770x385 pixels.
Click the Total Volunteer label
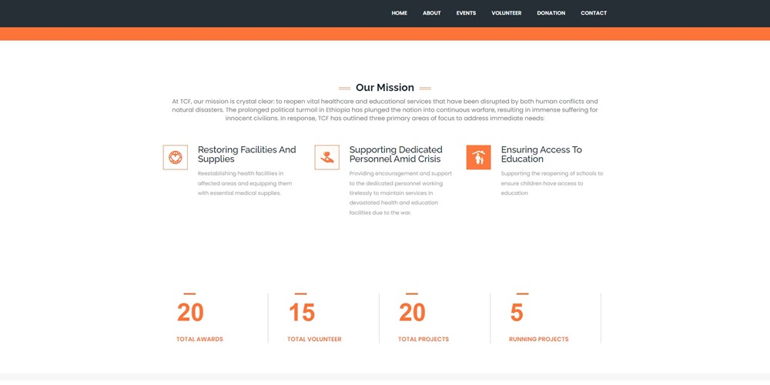click(314, 340)
